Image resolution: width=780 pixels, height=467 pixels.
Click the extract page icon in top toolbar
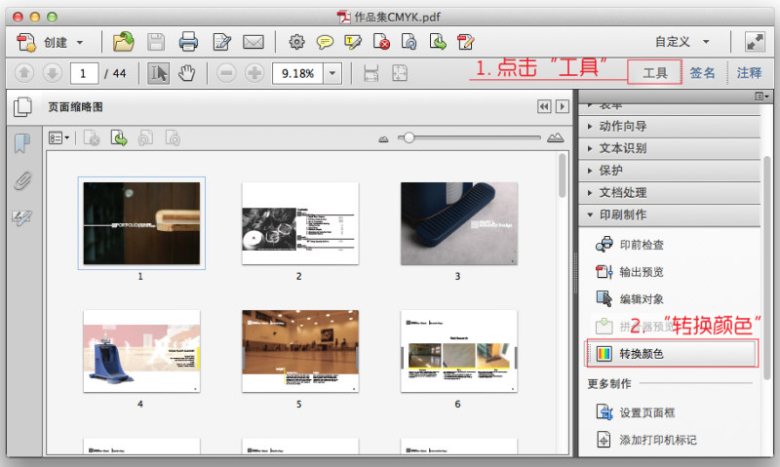tap(437, 42)
